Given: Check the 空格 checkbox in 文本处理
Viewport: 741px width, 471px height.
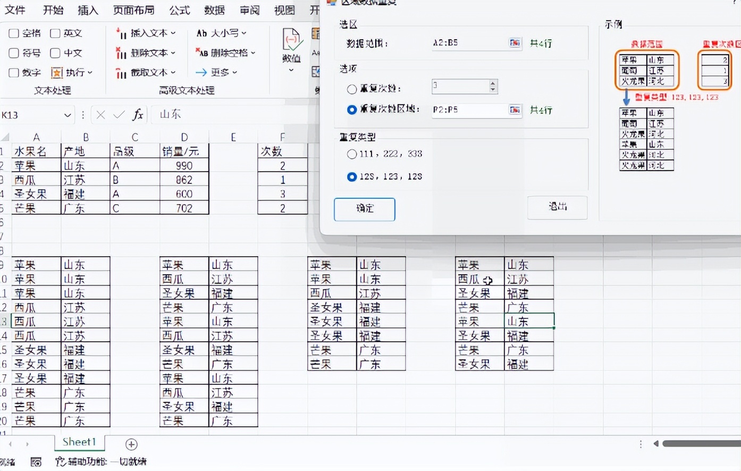Looking at the screenshot, I should tap(14, 33).
